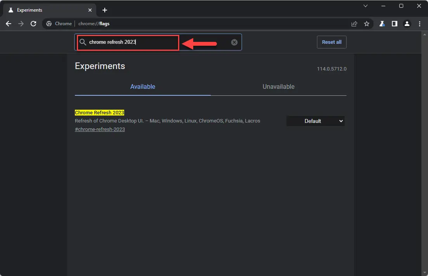Open the Default dropdown for Chrome Refresh 2023
This screenshot has width=428, height=276.
click(315, 121)
